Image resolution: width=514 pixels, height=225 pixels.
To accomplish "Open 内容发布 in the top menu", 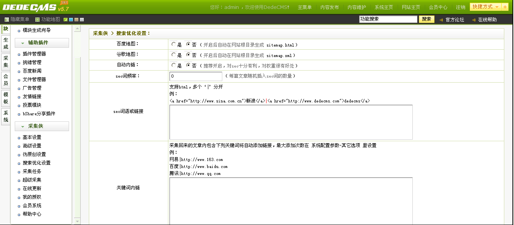I will click(x=329, y=7).
